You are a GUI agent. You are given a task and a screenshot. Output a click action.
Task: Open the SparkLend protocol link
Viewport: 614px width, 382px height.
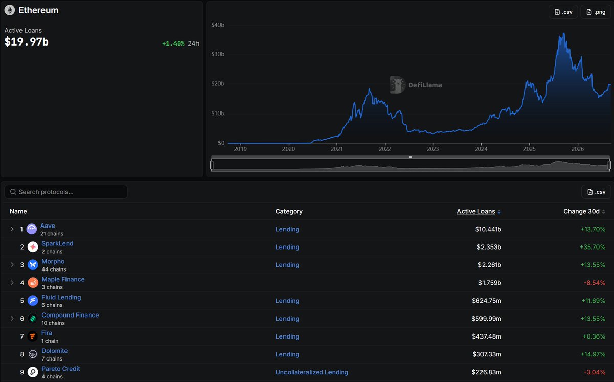click(57, 243)
